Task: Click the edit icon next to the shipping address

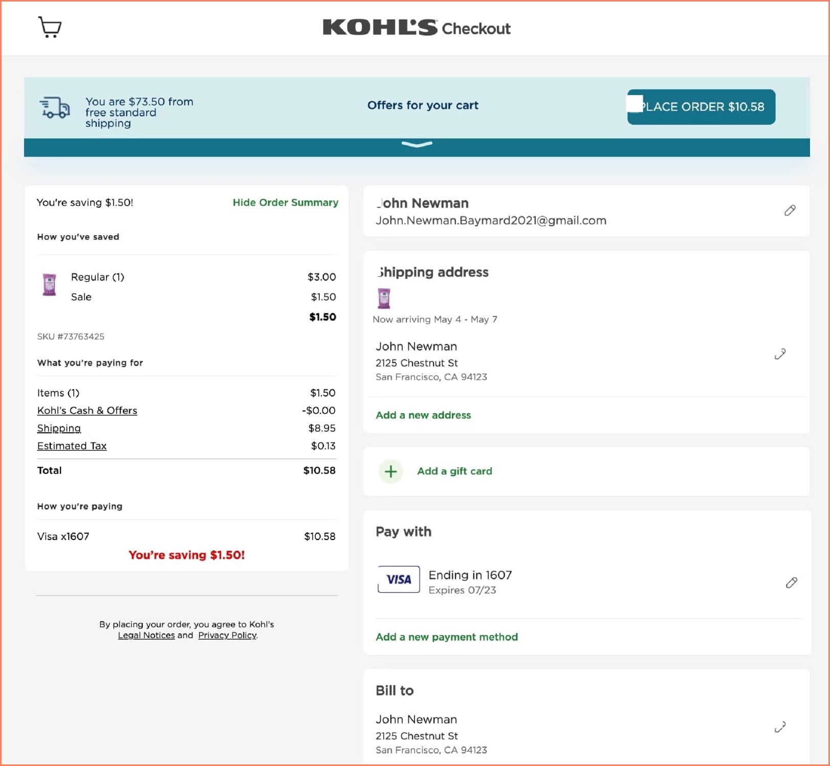Action: coord(779,354)
